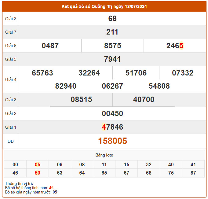Select Giải 4 number 82940
Image resolution: width=208 pixels, height=199 pixels.
pos(66,86)
